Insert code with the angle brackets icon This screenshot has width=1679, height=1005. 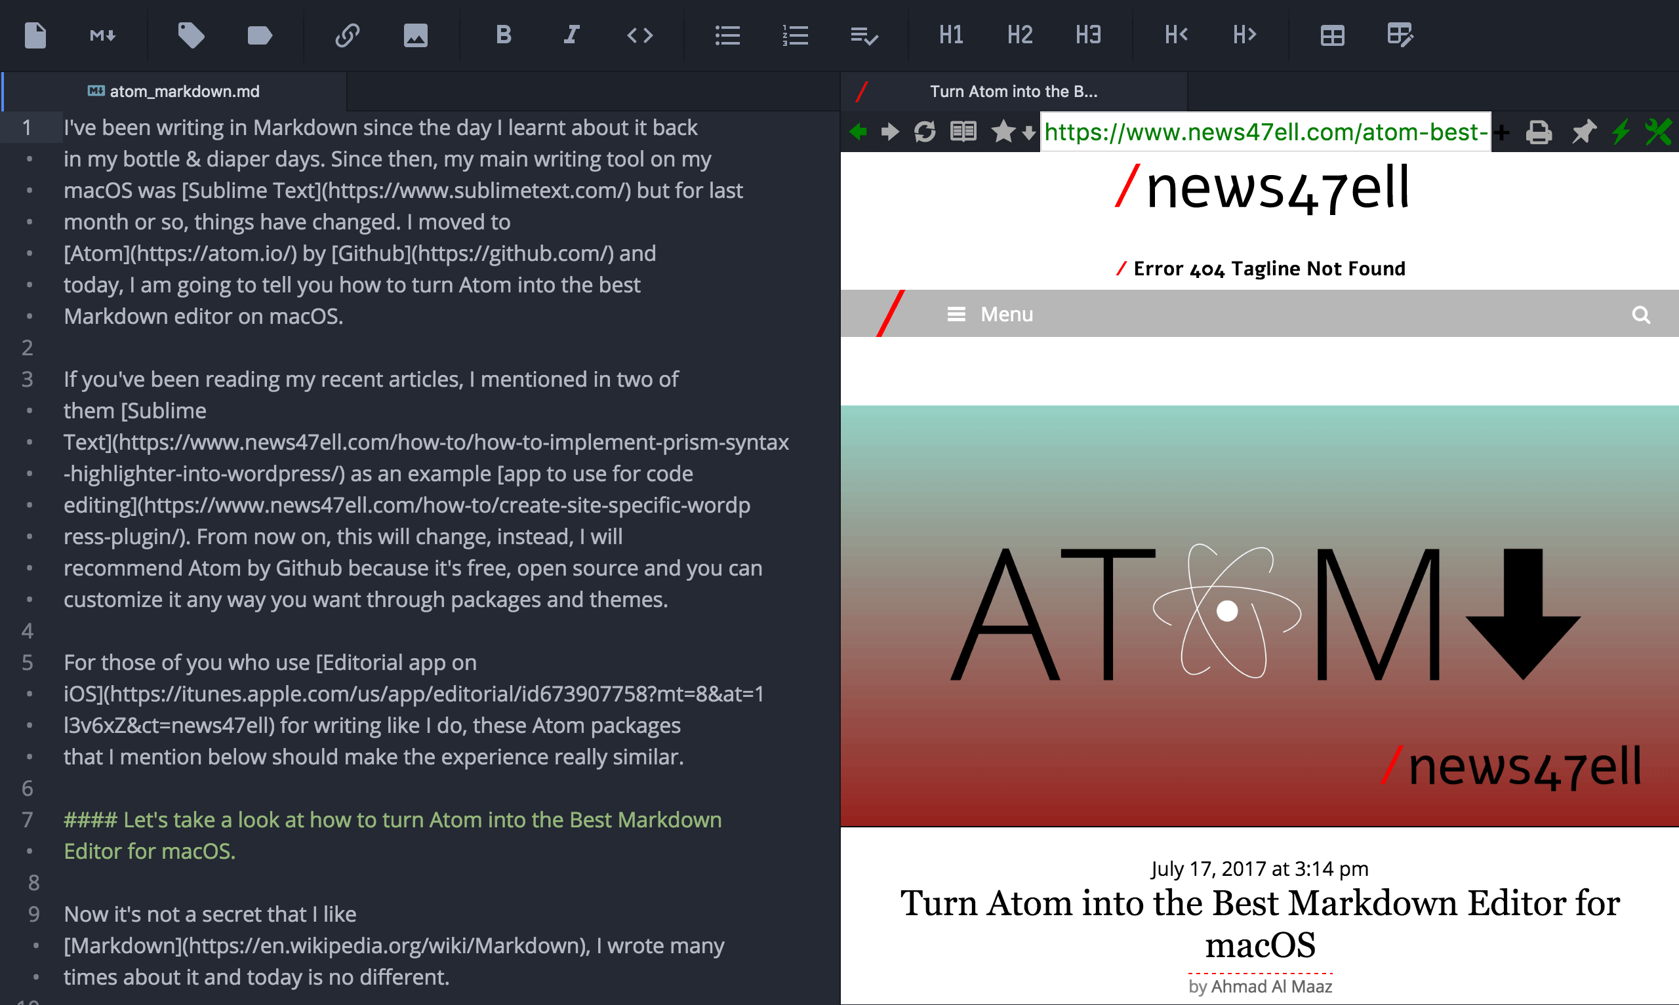click(x=640, y=35)
